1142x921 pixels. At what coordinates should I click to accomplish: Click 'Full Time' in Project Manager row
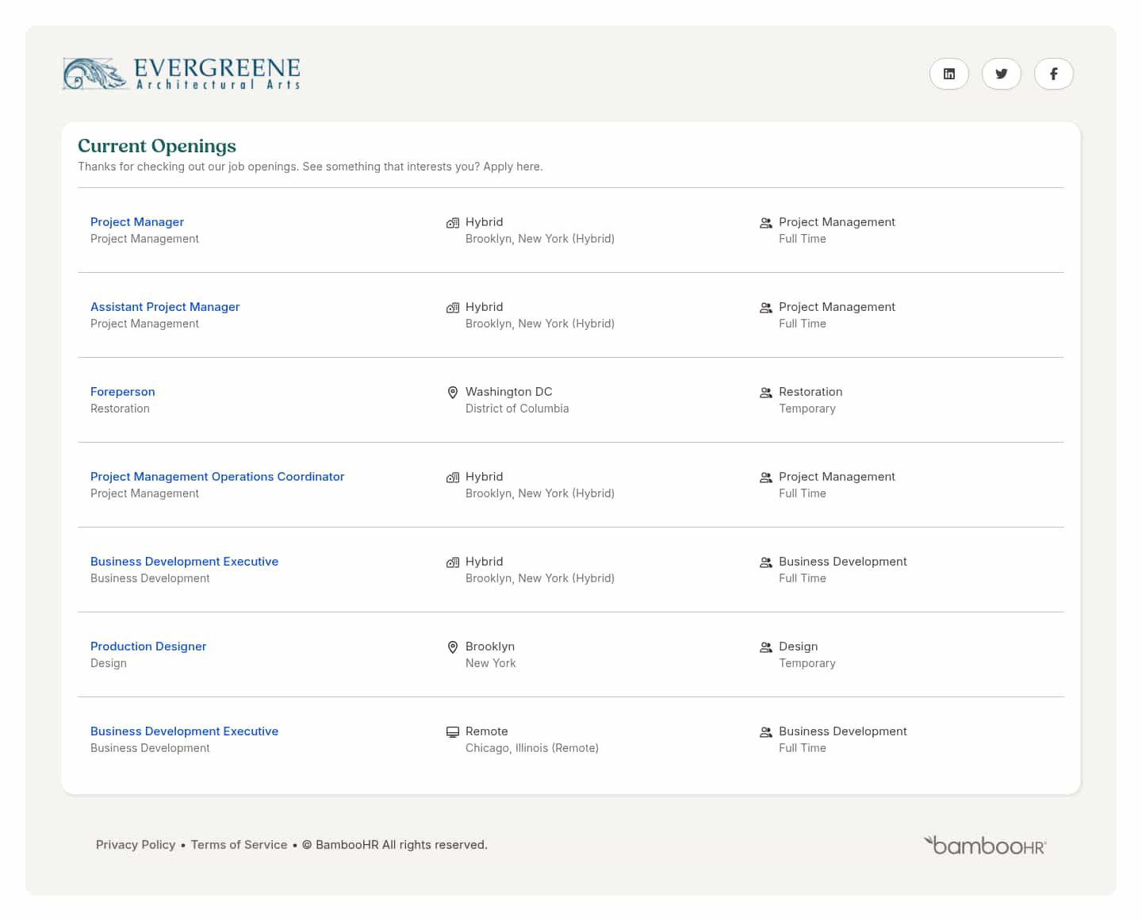(803, 239)
